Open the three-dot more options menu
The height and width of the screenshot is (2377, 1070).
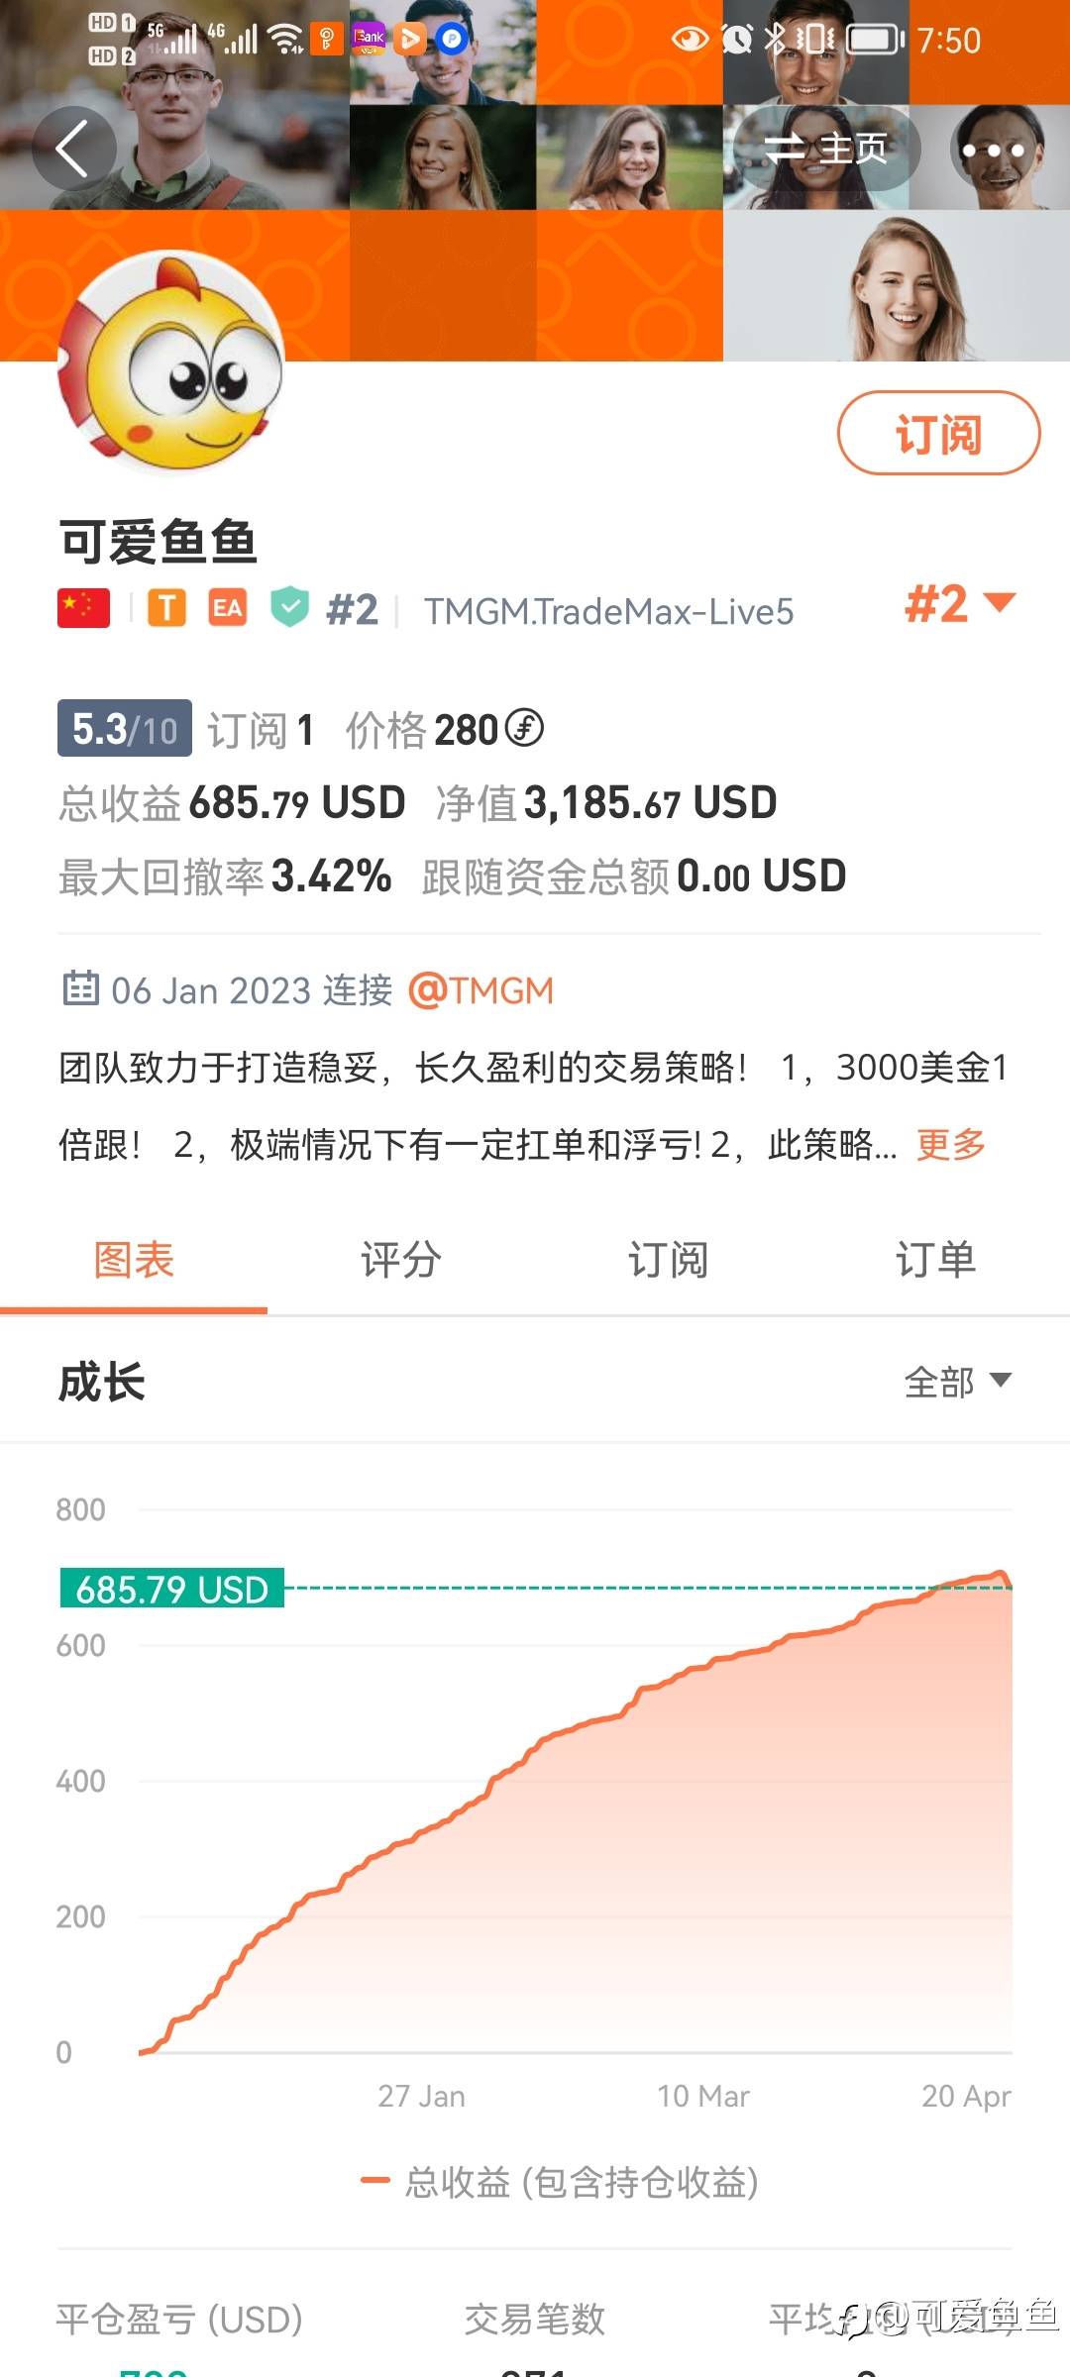coord(993,151)
